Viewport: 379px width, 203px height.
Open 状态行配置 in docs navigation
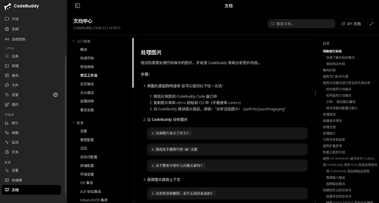click(88, 157)
